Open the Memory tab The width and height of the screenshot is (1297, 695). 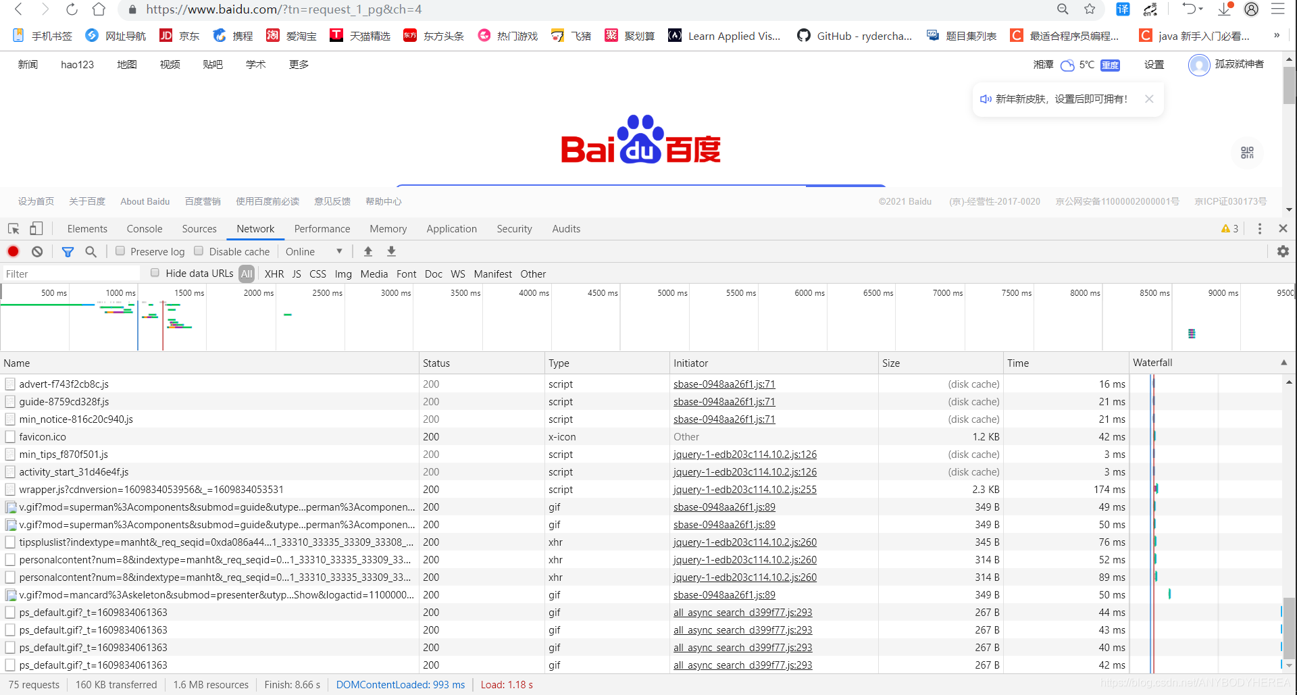pyautogui.click(x=388, y=229)
